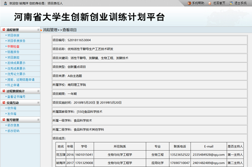Go to 查看证书编号 link

16,96
